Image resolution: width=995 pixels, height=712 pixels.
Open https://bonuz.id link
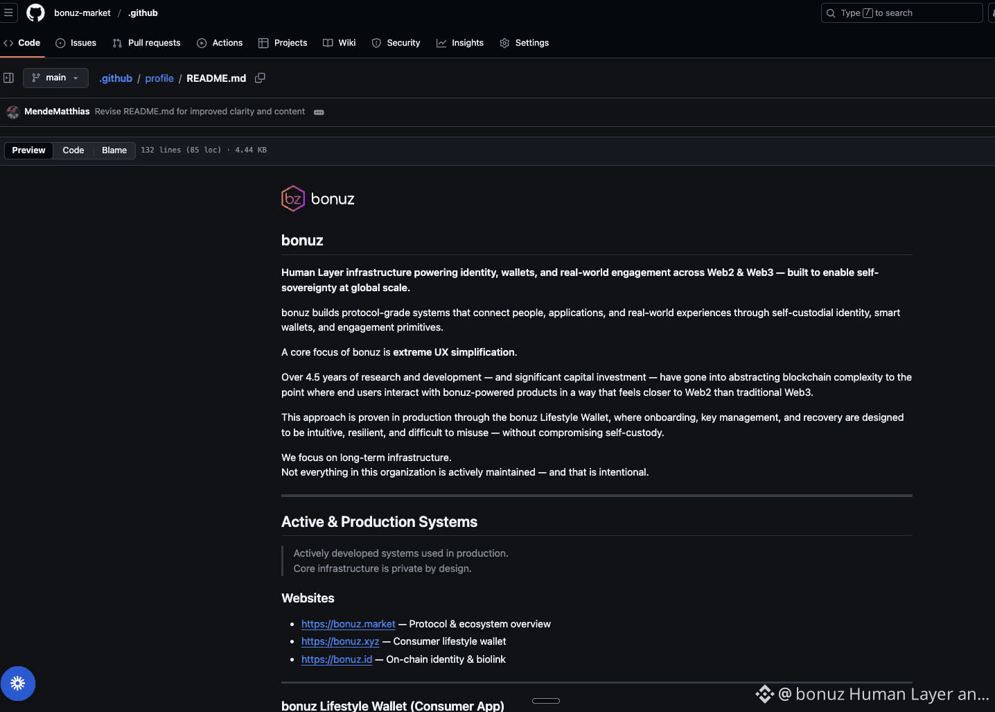pos(337,659)
